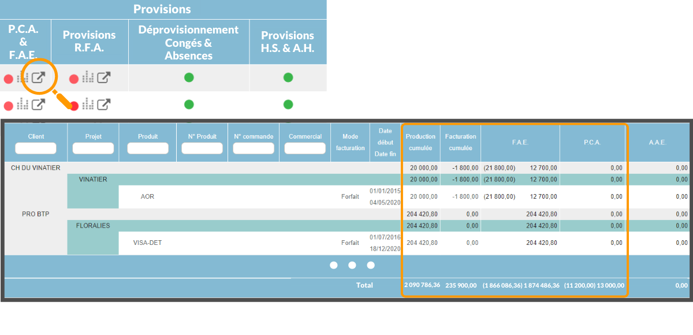This screenshot has height=335, width=693.
Task: Focus the Projet filter input
Action: 94,148
